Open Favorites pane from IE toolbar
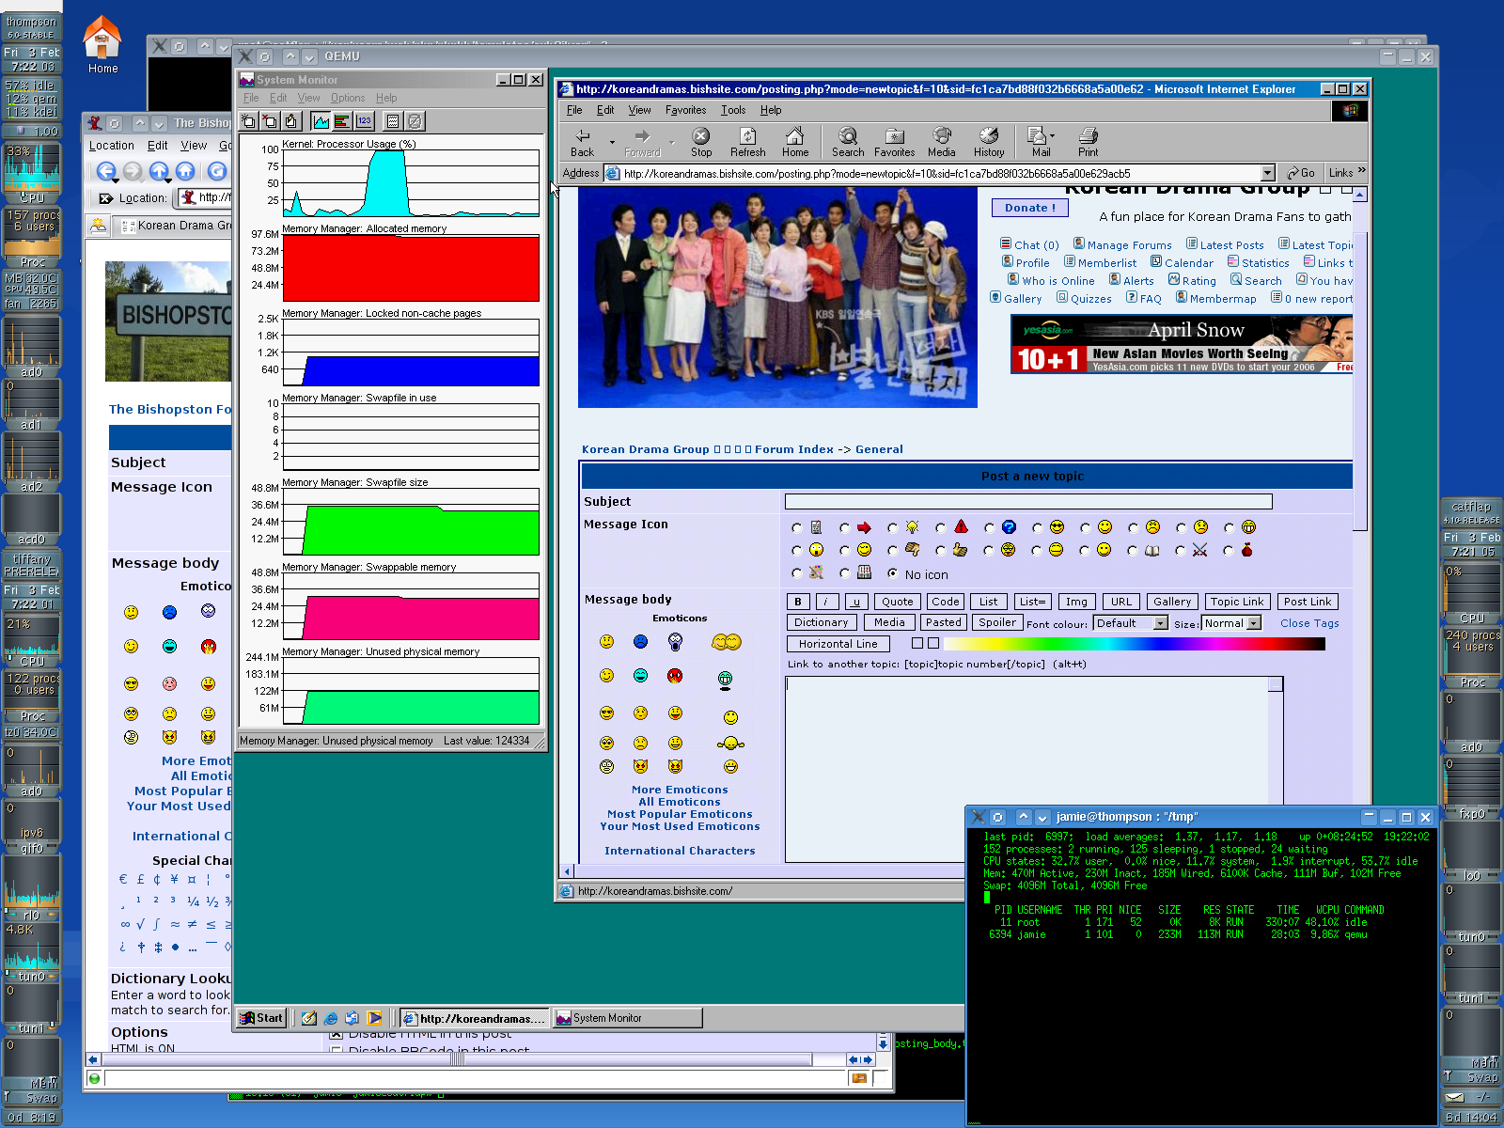This screenshot has width=1504, height=1128. point(894,142)
